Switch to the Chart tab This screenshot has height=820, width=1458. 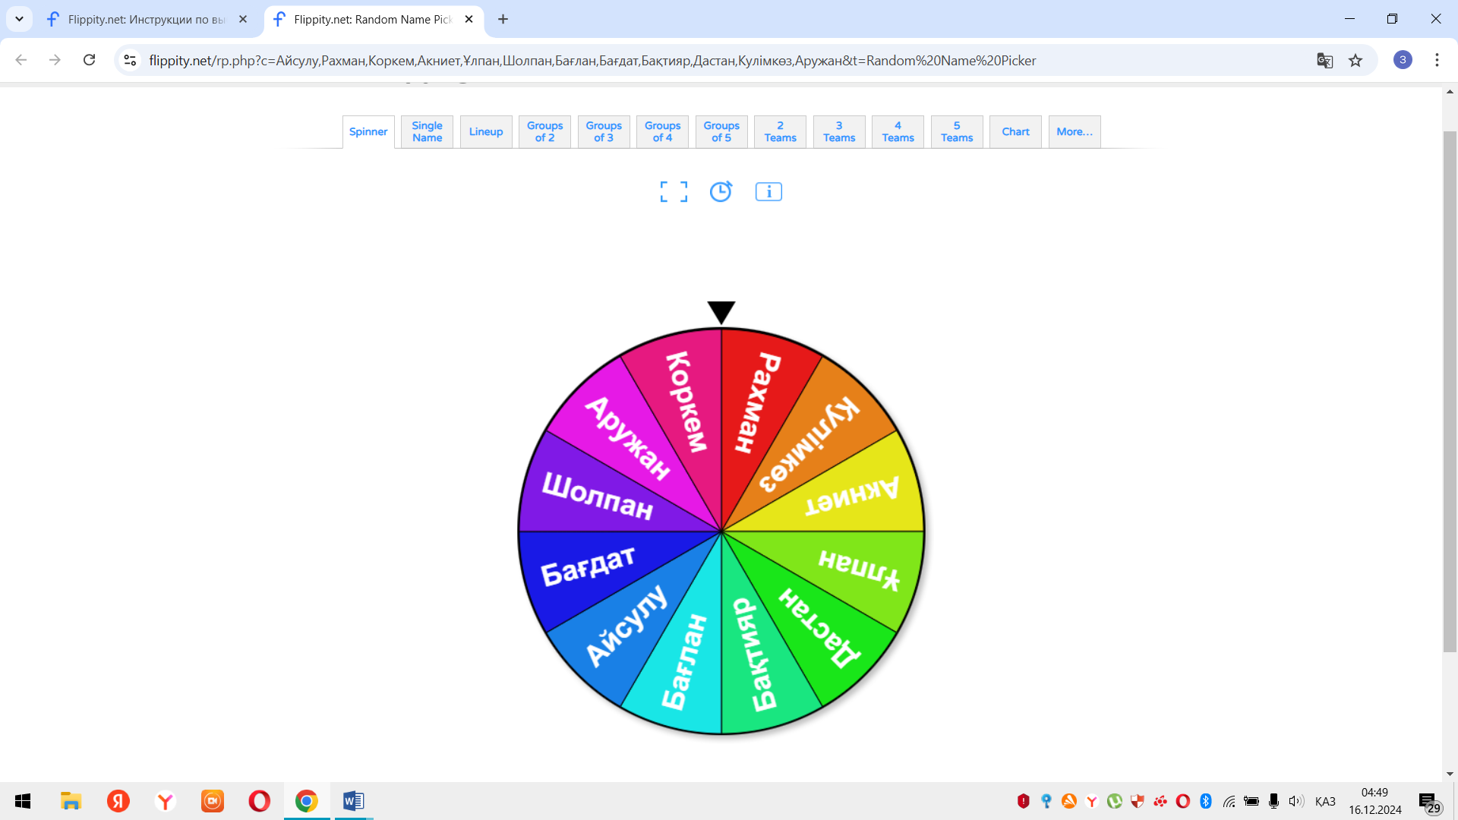coord(1015,132)
